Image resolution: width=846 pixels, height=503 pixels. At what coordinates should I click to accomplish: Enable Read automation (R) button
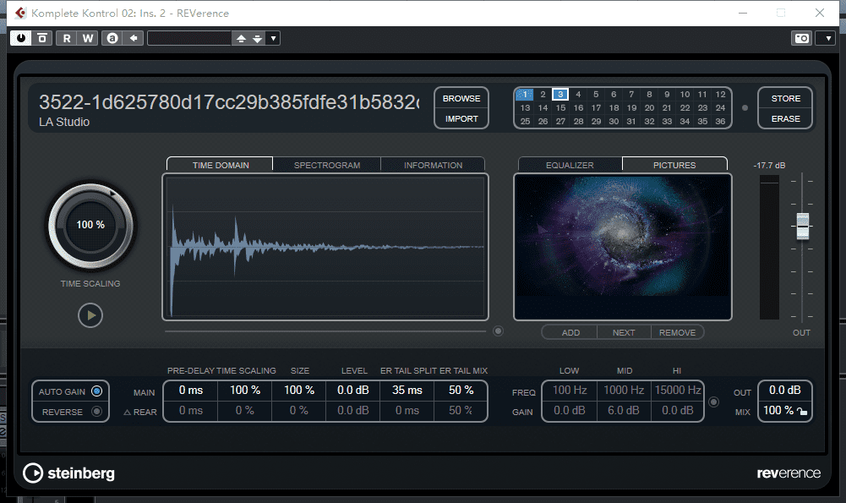coord(68,38)
